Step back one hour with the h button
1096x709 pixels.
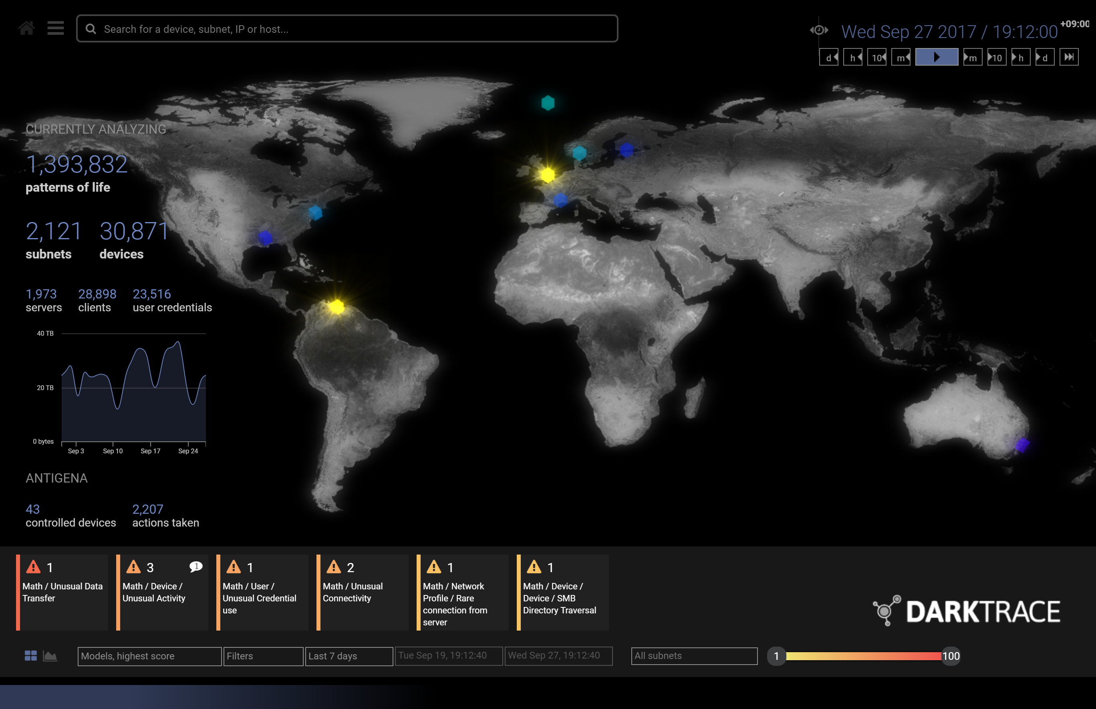pos(853,57)
